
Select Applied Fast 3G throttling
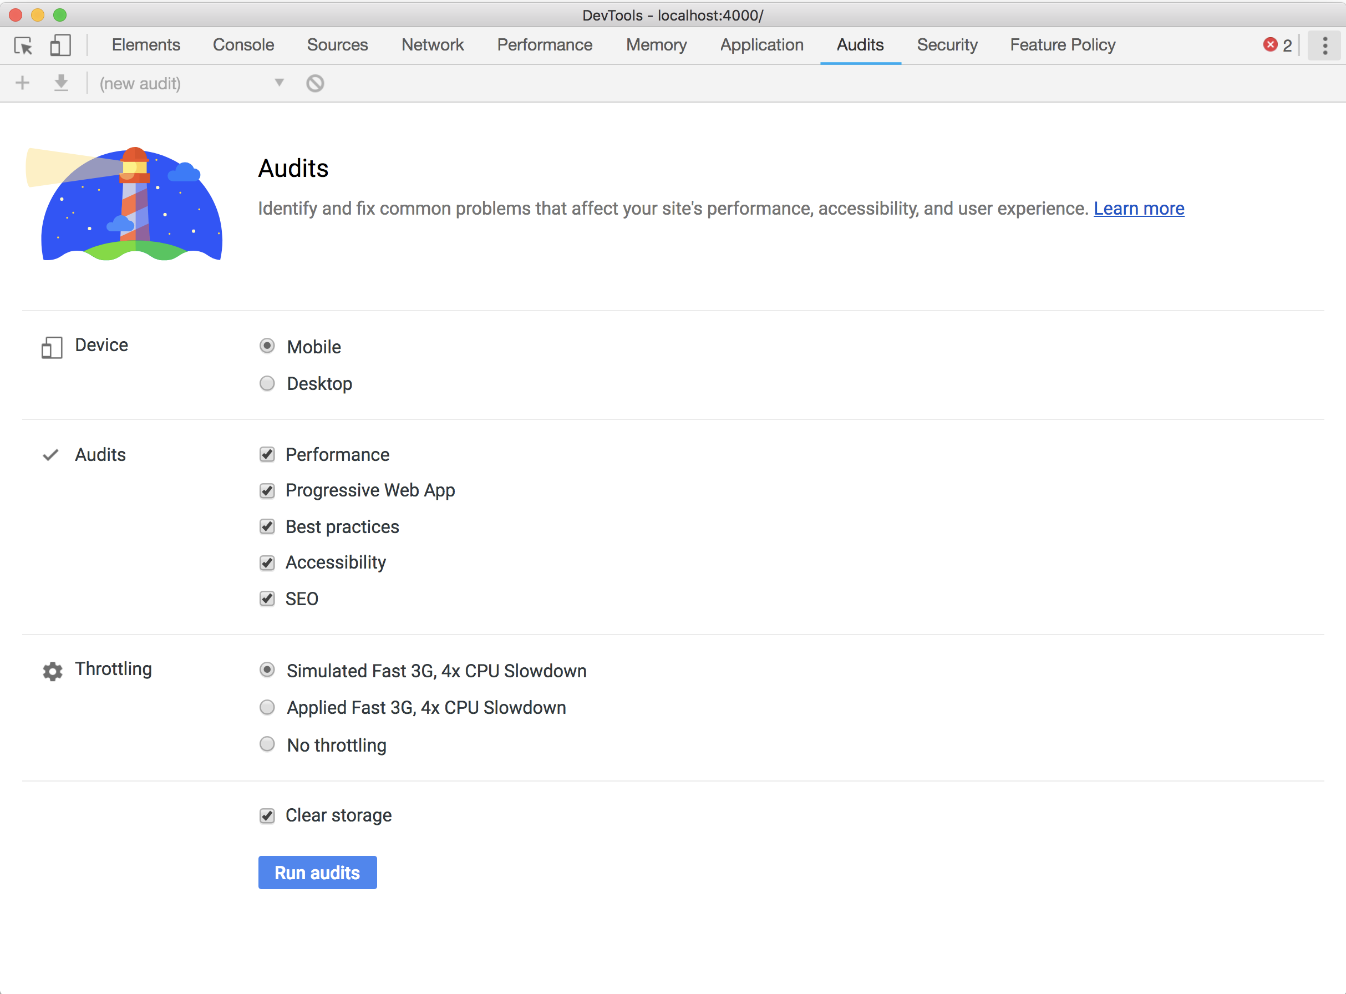[267, 708]
